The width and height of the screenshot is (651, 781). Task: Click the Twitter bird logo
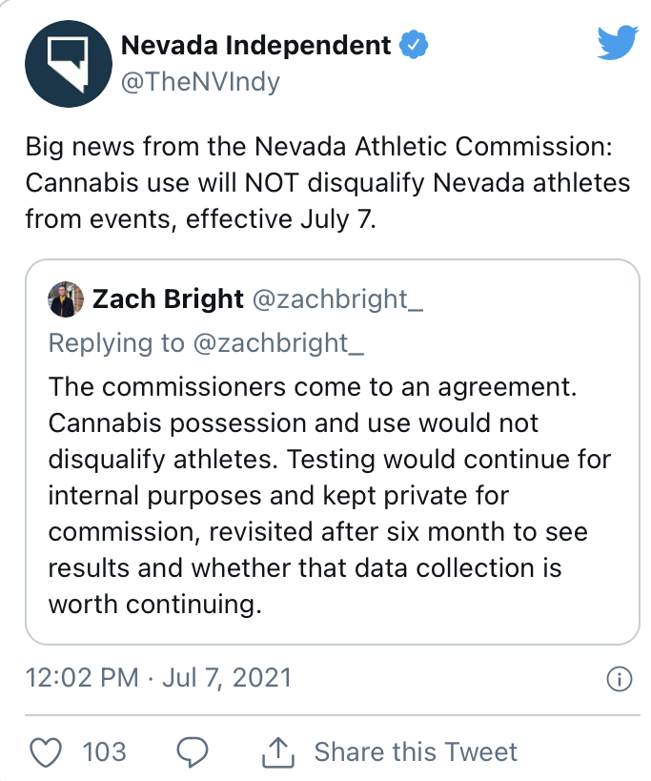(x=617, y=43)
